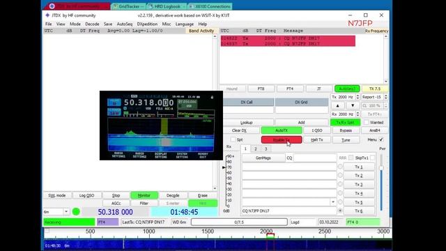
Task: Click the JTDX app icon in title bar
Action: click(47, 15)
